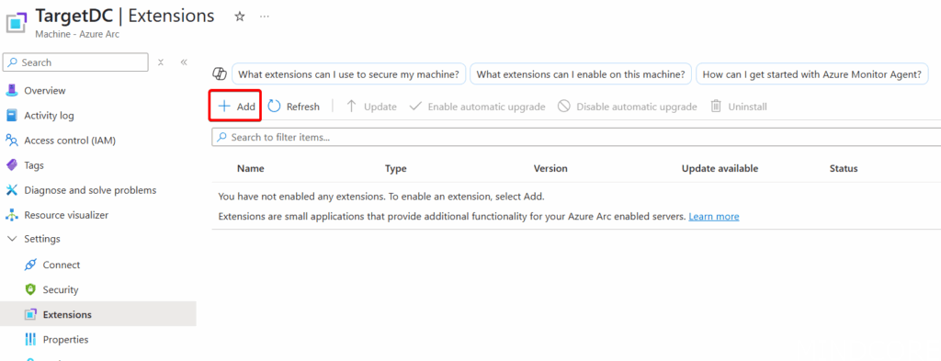Viewport: 941px width, 361px height.
Task: Collapse the sidebar with double chevron
Action: click(x=184, y=62)
